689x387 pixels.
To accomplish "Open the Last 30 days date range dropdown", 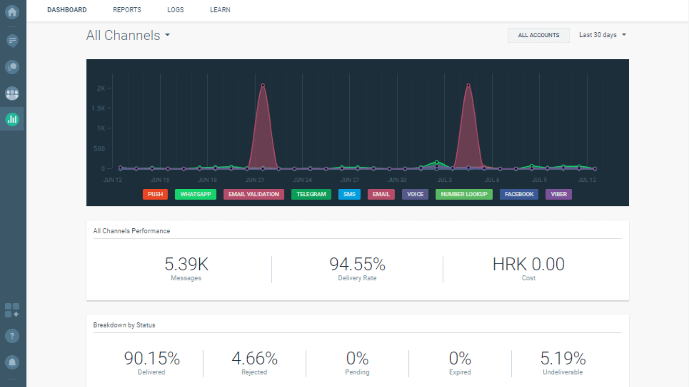I will pyautogui.click(x=602, y=35).
